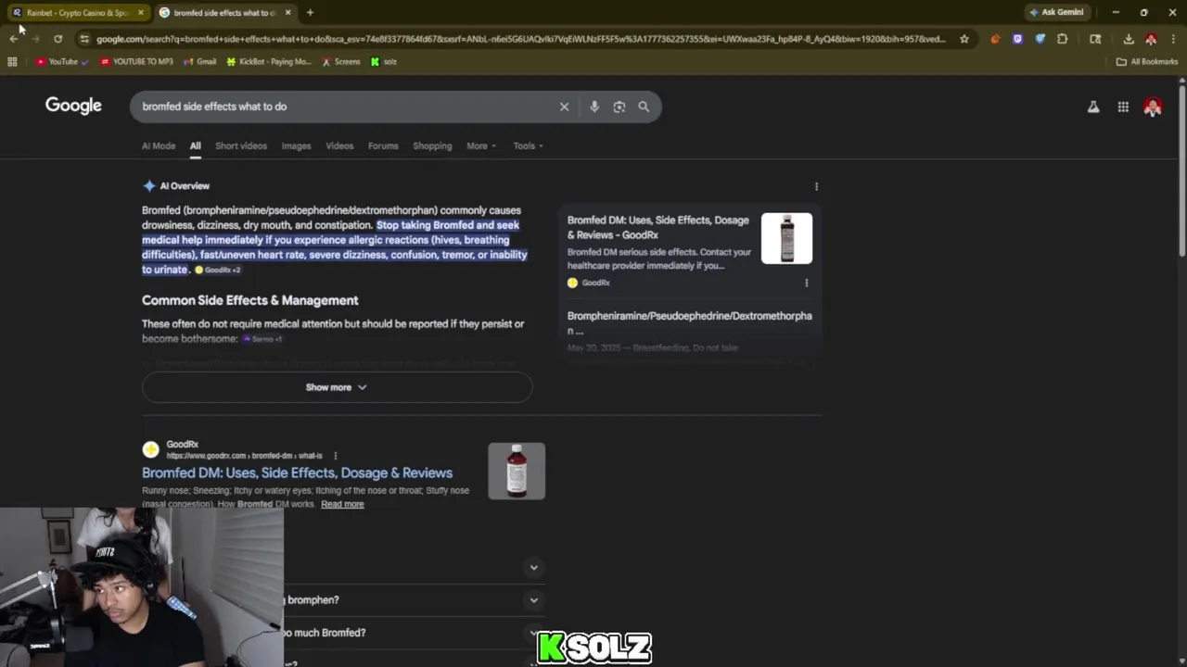Expand the bromphen question chevron
1187x667 pixels.
533,600
